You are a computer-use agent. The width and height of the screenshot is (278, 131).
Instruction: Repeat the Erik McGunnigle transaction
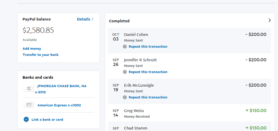tap(148, 97)
